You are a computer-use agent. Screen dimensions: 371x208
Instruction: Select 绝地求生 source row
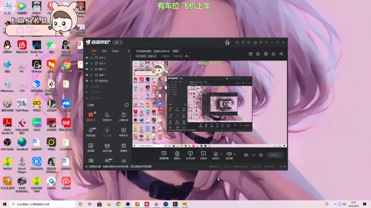pyautogui.click(x=107, y=80)
